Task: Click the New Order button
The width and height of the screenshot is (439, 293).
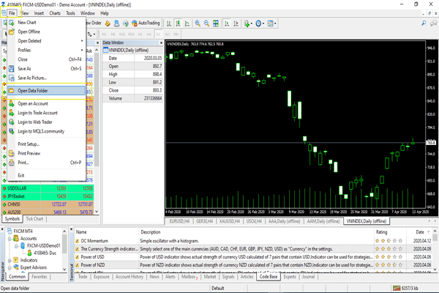Action: coord(94,23)
